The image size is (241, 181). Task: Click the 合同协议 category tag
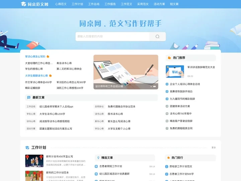(99, 107)
